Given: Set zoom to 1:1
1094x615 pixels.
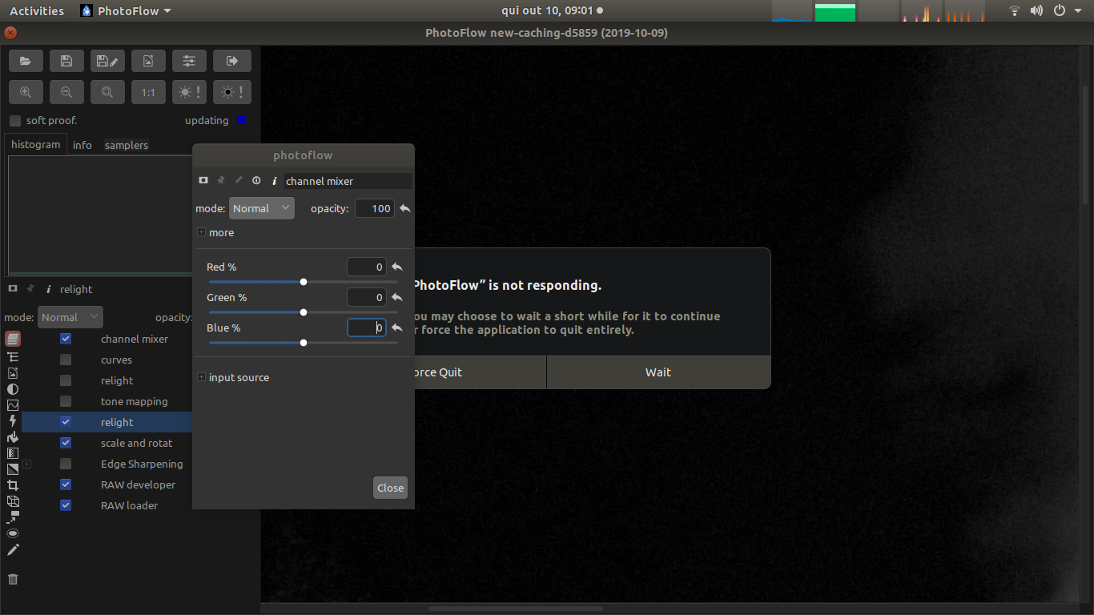Looking at the screenshot, I should pos(148,92).
